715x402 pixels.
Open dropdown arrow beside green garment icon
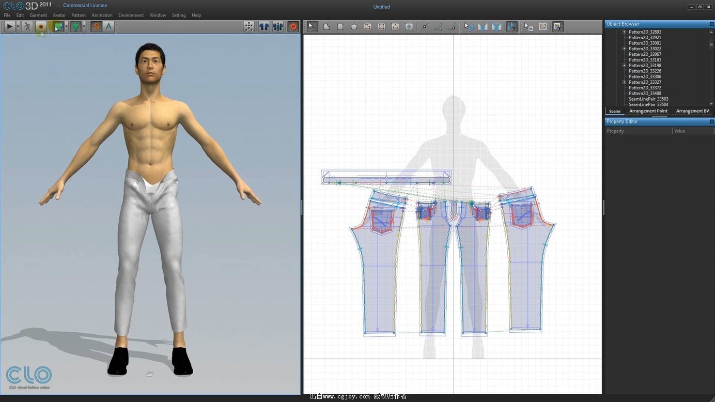click(x=67, y=26)
